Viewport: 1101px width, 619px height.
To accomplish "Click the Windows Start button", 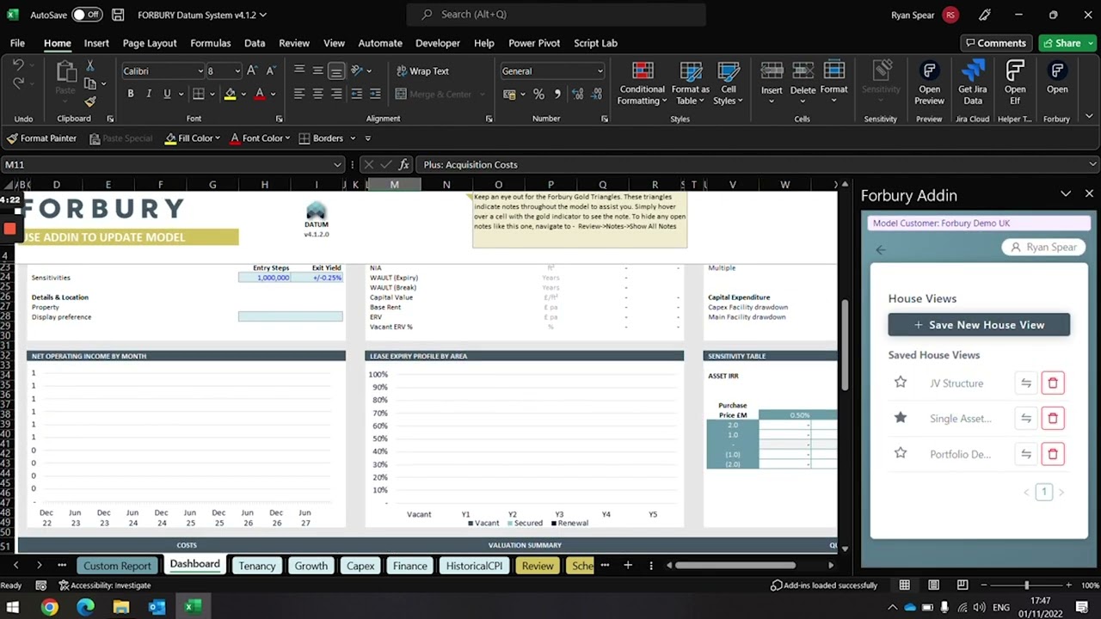I will pos(13,607).
